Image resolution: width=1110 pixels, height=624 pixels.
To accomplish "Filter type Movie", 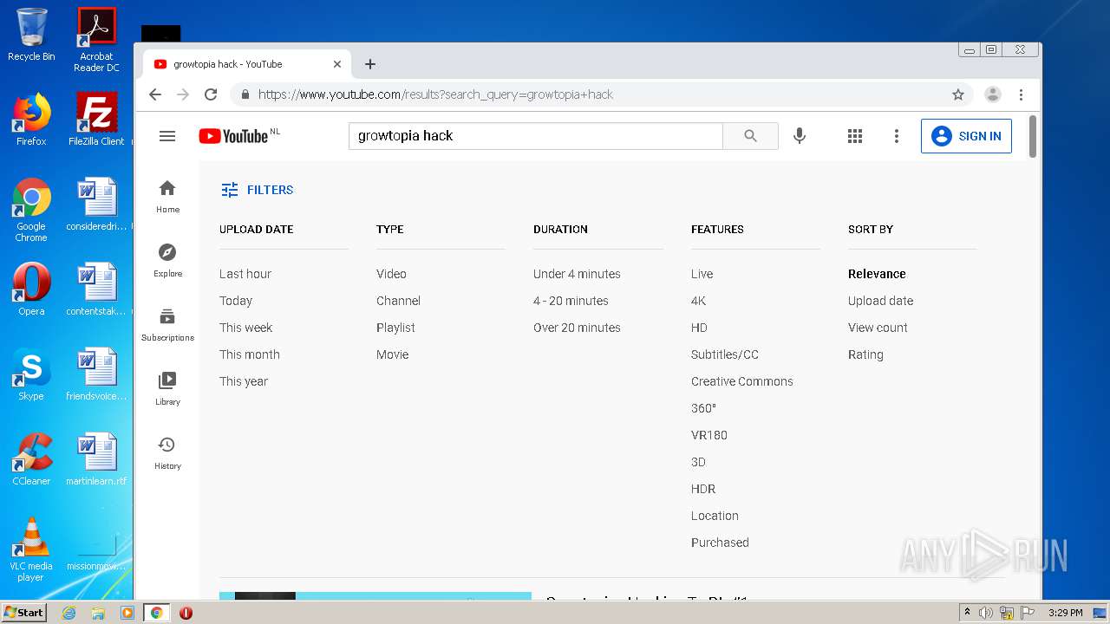I will click(392, 354).
